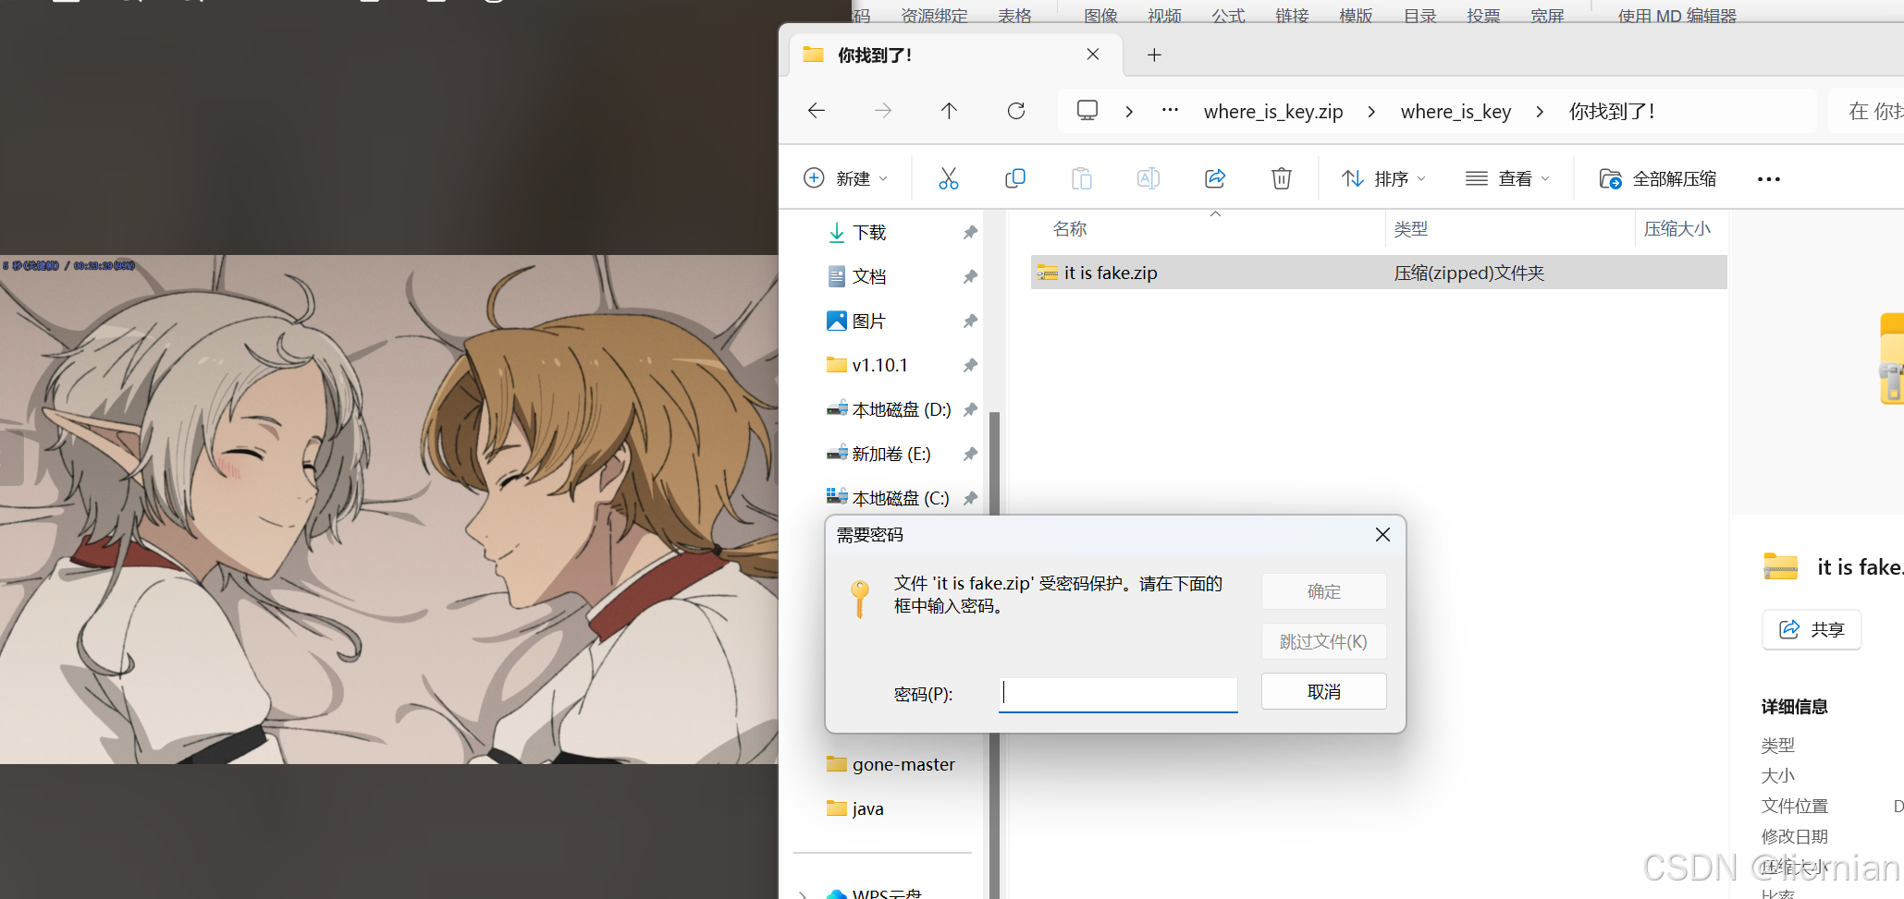Expand chevron after where_is_key.zip breadcrumb
This screenshot has width=1904, height=899.
tap(1371, 112)
